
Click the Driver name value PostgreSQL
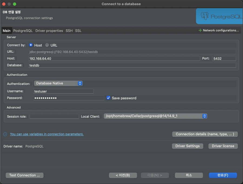coord(34,146)
